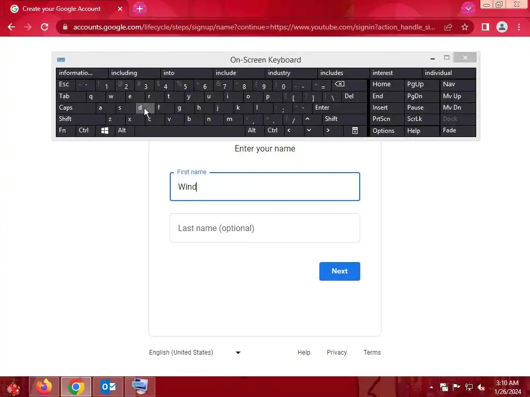
Task: Open Chrome from the taskbar
Action: pos(76,387)
